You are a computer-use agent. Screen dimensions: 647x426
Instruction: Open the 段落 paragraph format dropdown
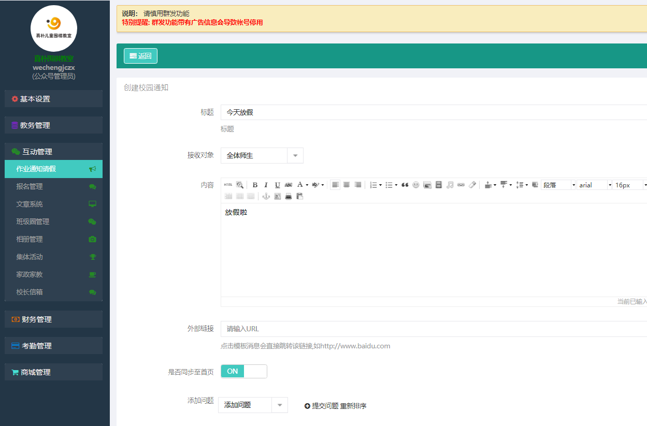[558, 185]
